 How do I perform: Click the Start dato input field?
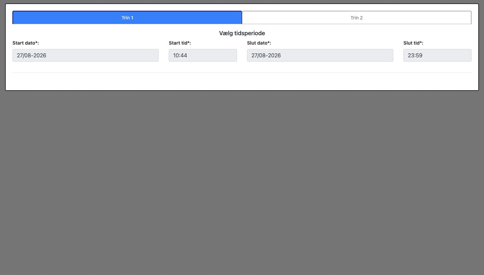(85, 55)
